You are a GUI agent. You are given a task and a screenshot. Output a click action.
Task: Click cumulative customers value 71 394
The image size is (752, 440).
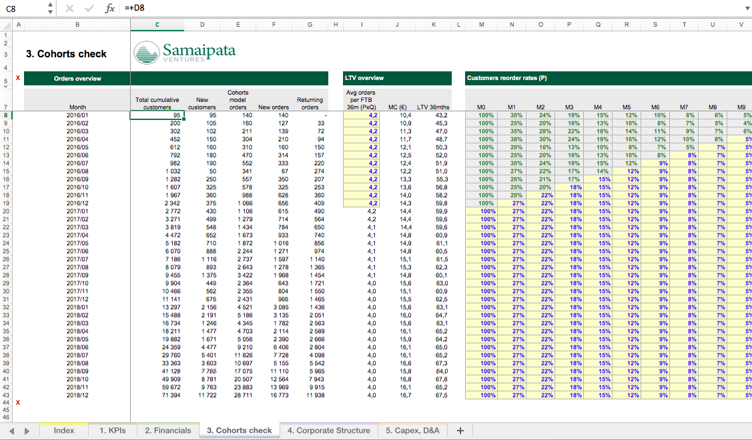coord(157,395)
